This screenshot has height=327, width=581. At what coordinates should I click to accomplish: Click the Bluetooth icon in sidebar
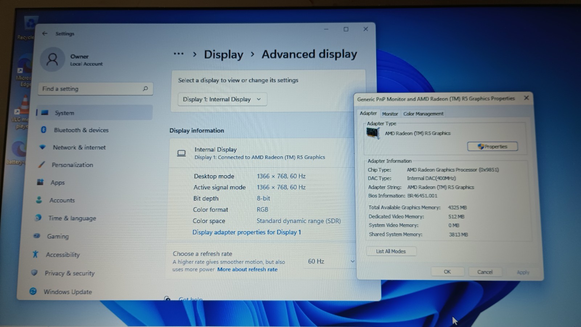(x=44, y=130)
